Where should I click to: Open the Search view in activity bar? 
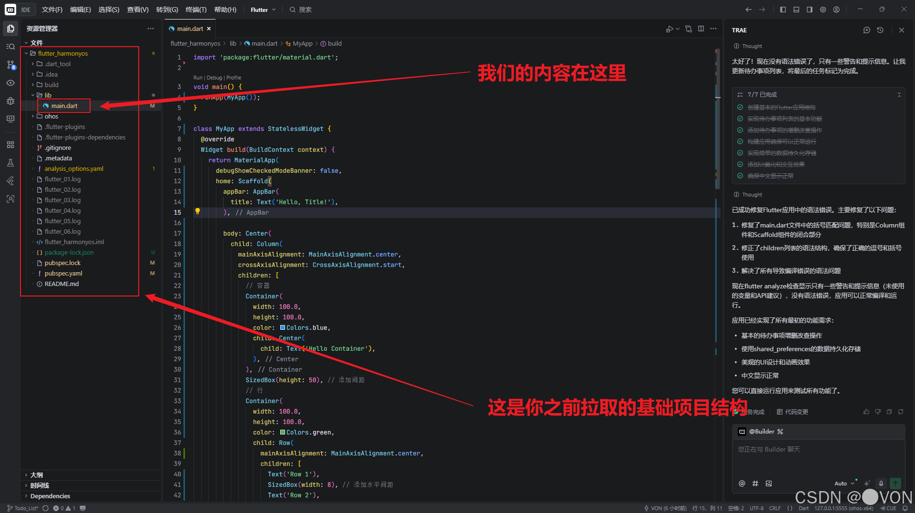point(10,47)
